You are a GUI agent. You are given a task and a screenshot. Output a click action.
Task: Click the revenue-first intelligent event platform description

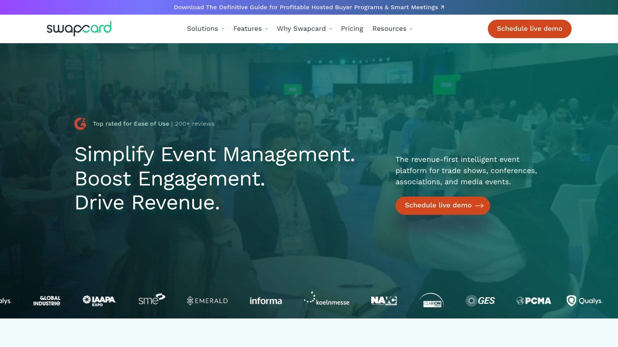[x=466, y=170]
